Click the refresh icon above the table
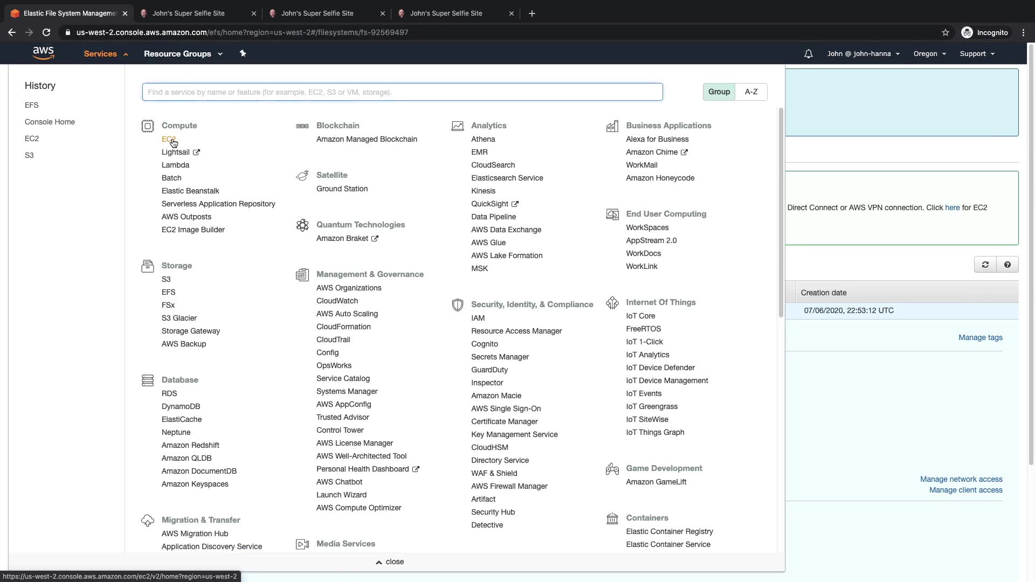This screenshot has width=1035, height=582. [x=985, y=265]
